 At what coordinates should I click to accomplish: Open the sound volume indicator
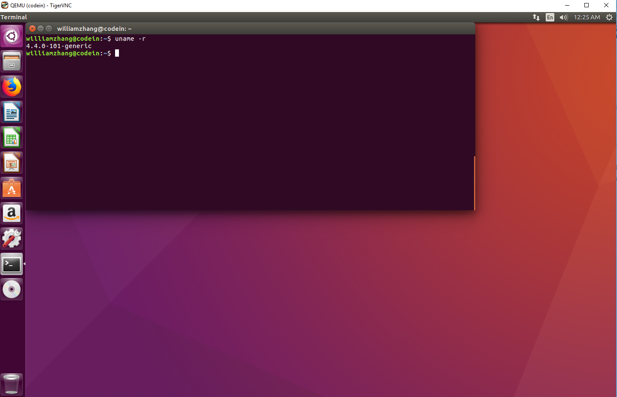(564, 17)
